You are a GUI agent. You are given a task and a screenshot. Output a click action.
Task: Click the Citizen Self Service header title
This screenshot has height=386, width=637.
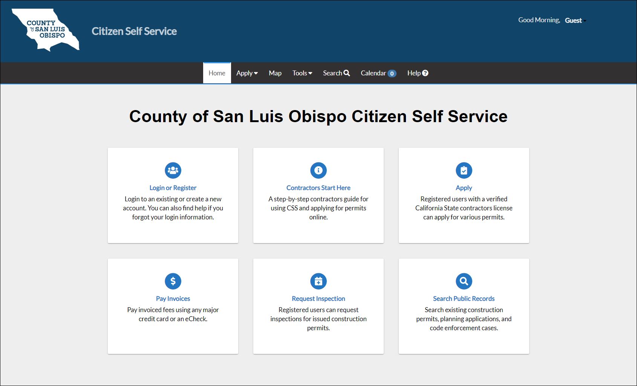click(134, 31)
